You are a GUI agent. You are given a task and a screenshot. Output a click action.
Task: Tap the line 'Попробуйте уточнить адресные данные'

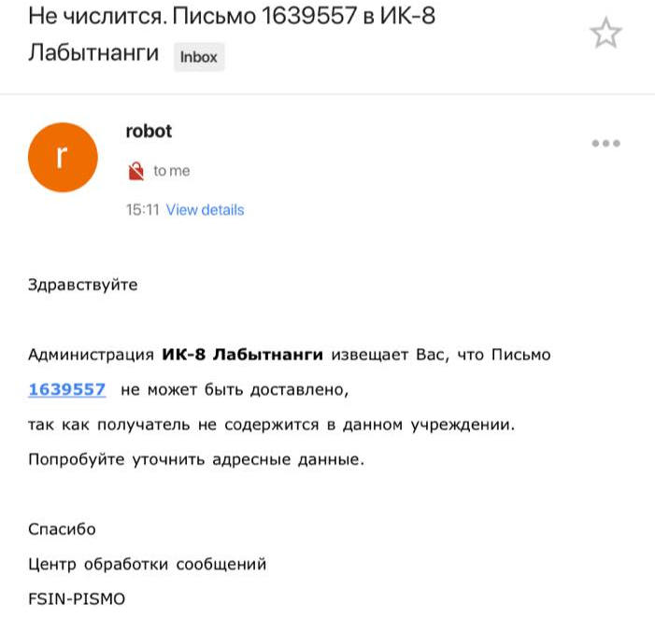pyautogui.click(x=196, y=460)
